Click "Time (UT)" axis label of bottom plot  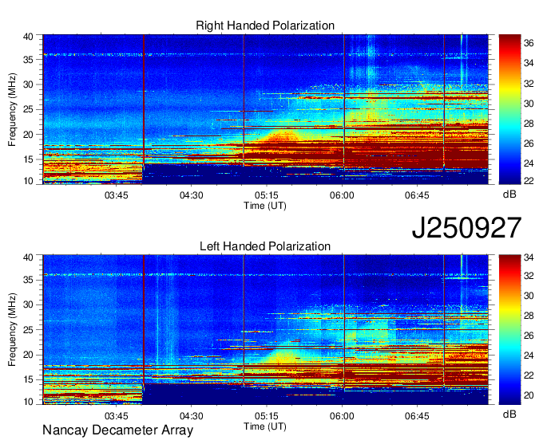point(265,426)
